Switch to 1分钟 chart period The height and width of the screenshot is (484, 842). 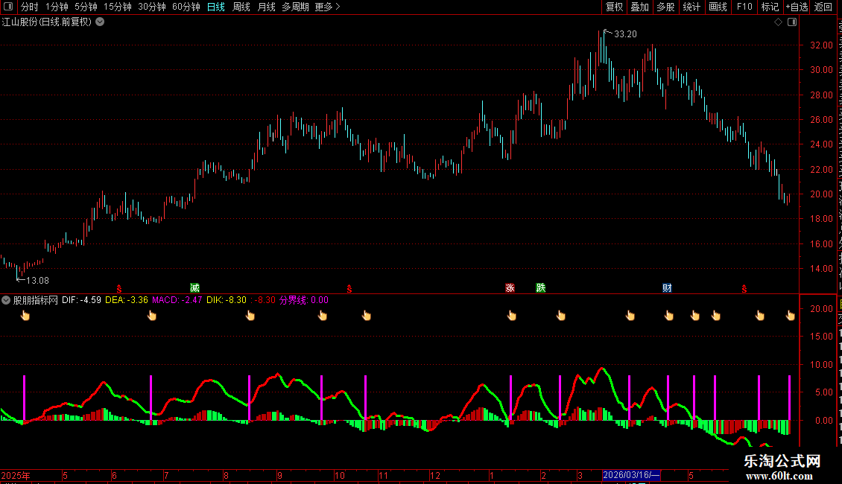57,7
